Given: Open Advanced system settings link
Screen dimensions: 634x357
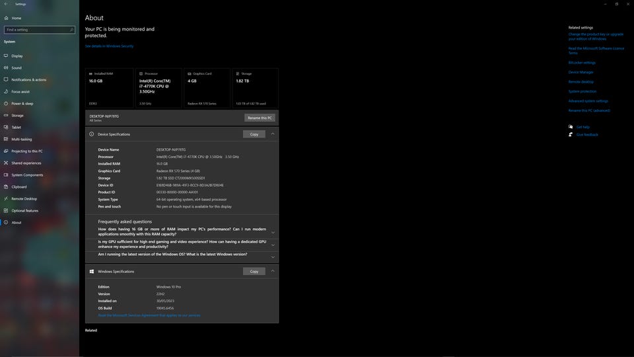Looking at the screenshot, I should point(588,100).
